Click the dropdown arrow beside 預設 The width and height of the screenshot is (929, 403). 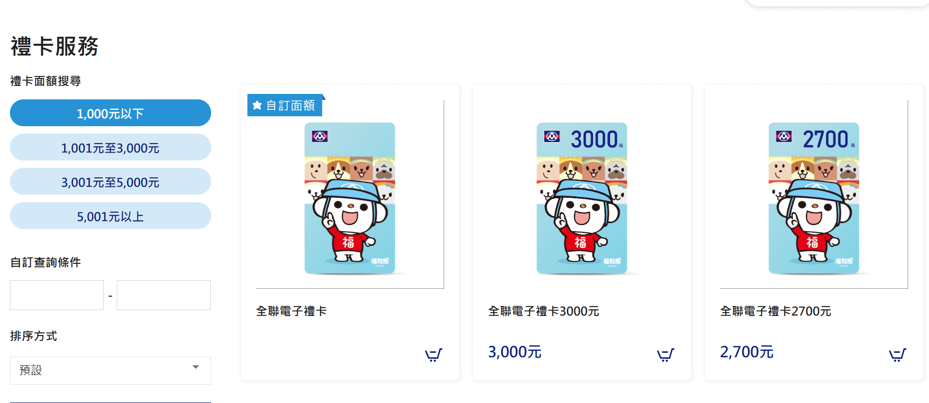tap(196, 367)
